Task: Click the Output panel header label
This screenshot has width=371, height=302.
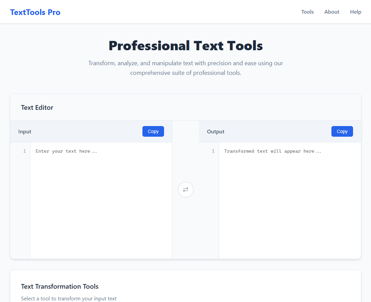Action: tap(215, 131)
